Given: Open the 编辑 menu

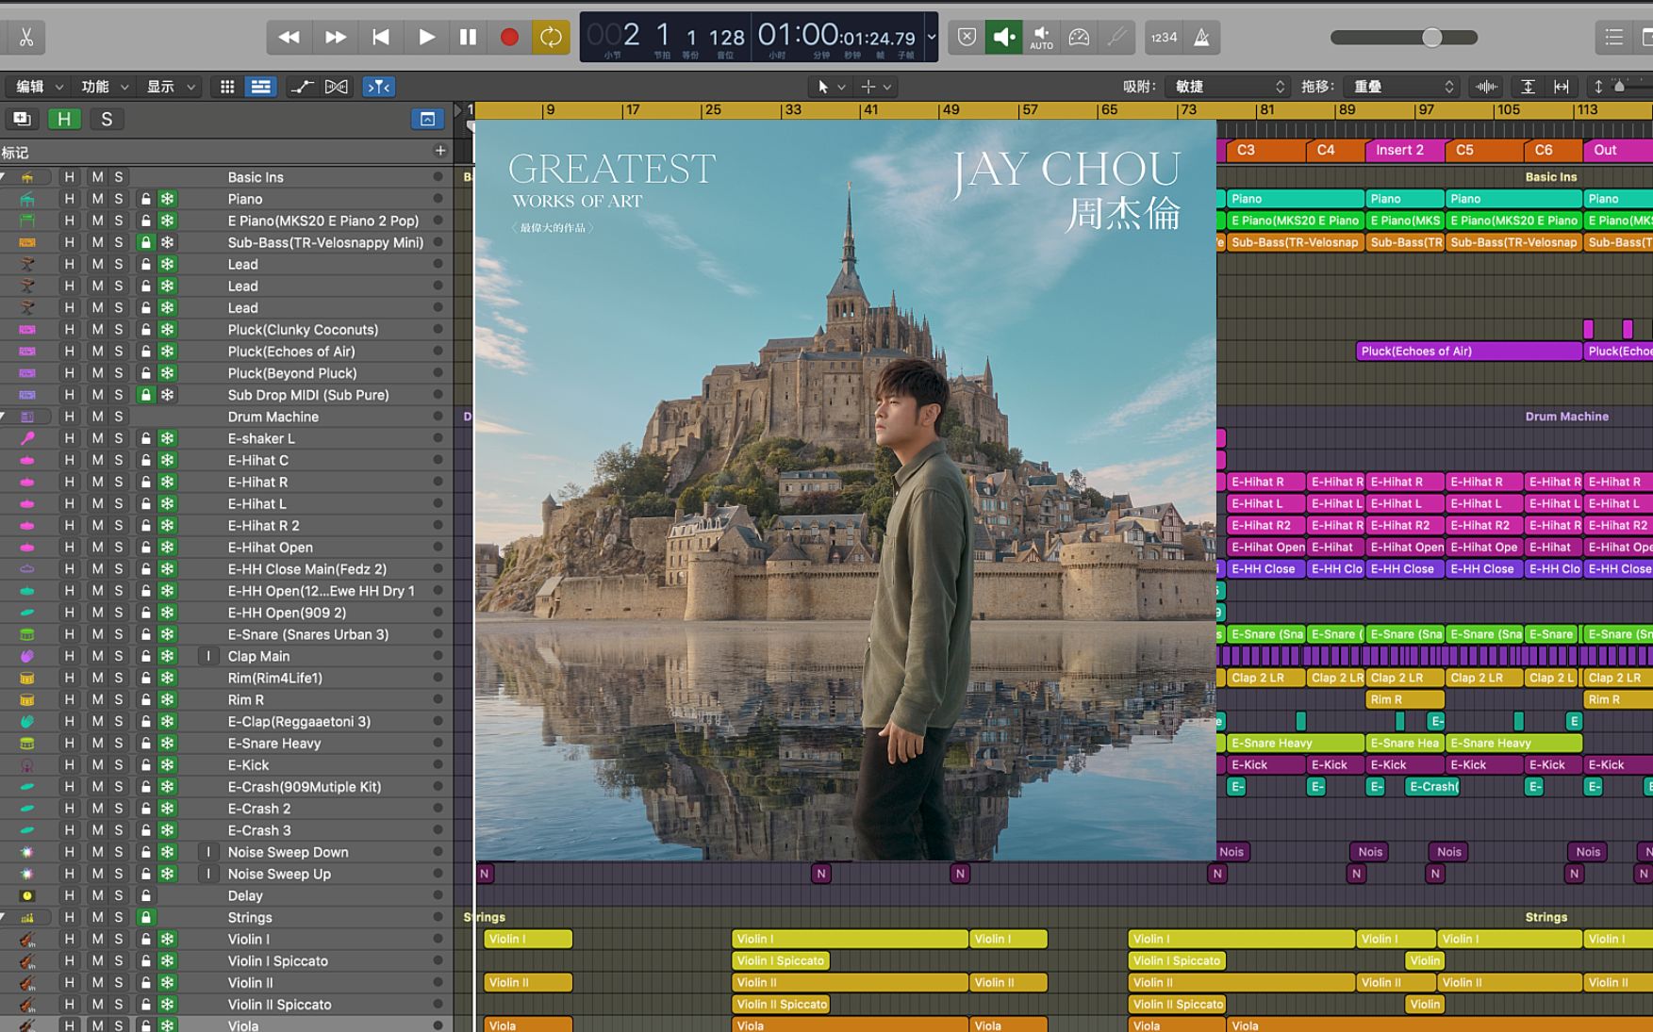Looking at the screenshot, I should (x=39, y=87).
